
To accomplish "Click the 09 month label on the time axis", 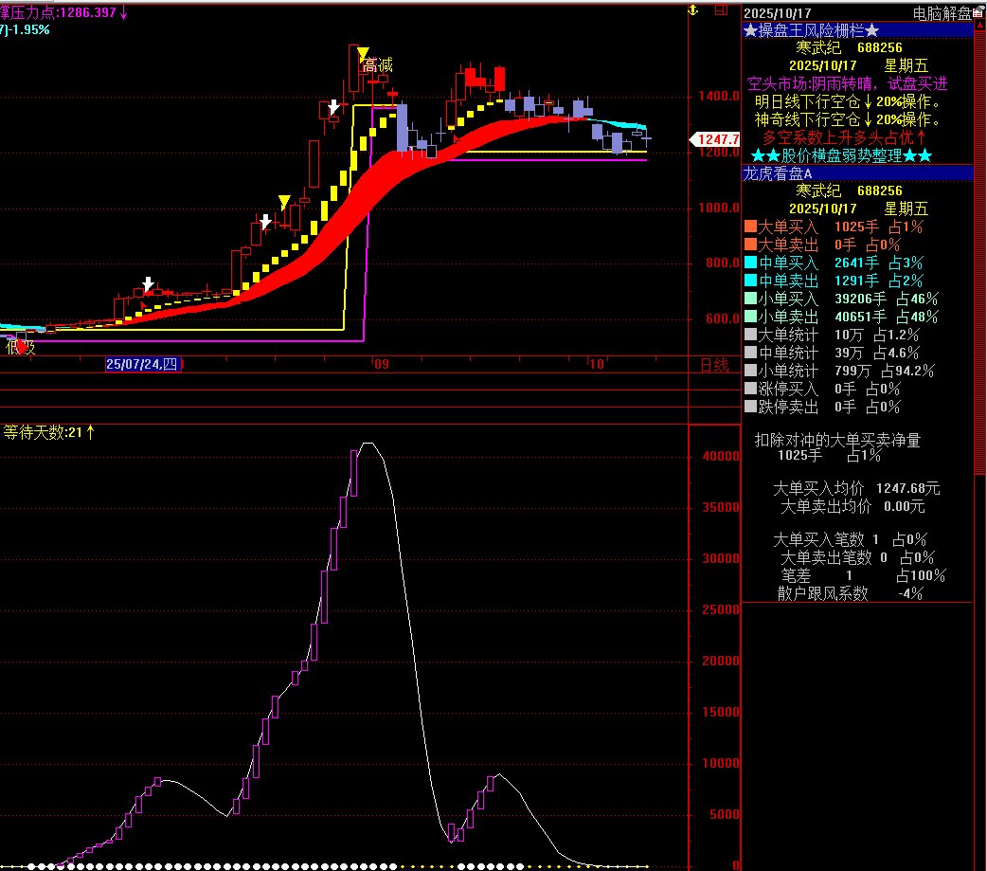I will pos(380,364).
